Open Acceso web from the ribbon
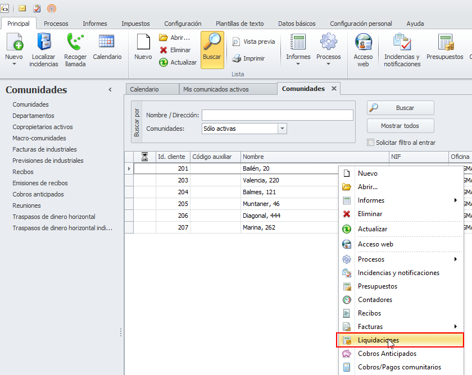The width and height of the screenshot is (472, 375). click(x=363, y=50)
